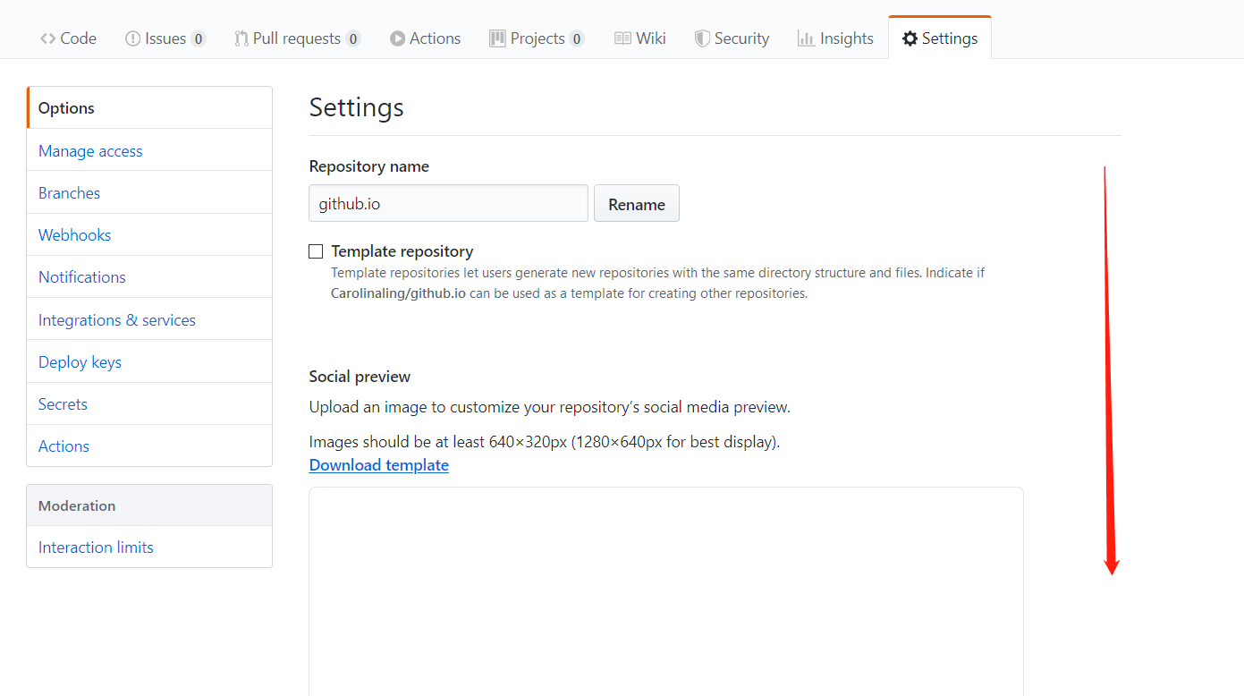Select Options in the sidebar
The image size is (1244, 696).
coord(149,108)
